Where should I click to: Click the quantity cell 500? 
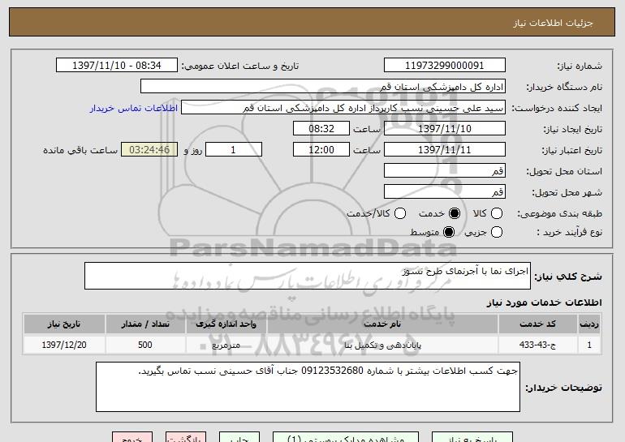point(145,345)
